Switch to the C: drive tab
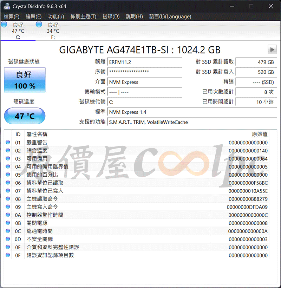This screenshot has height=288, width=281. pyautogui.click(x=18, y=31)
